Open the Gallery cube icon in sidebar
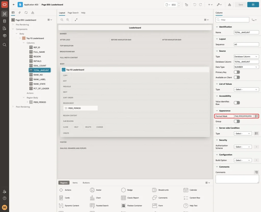261x212 pixels. 5,35
